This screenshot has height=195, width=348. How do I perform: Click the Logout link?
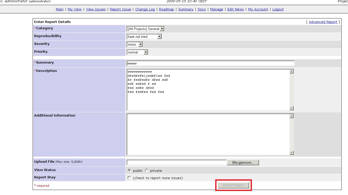point(278,9)
